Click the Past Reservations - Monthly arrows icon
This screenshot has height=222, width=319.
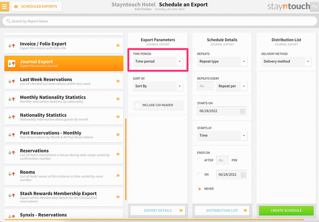click(11, 135)
